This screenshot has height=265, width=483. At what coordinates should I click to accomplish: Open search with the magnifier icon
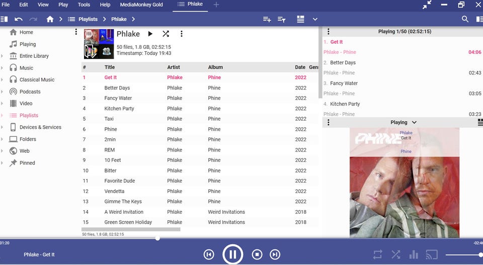[465, 19]
